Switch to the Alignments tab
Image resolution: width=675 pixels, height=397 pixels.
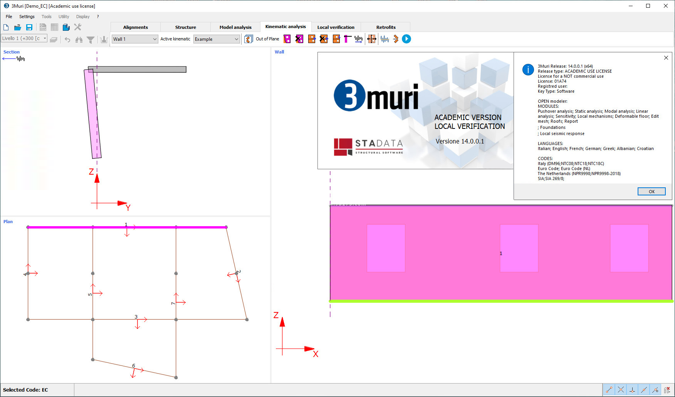coord(136,27)
